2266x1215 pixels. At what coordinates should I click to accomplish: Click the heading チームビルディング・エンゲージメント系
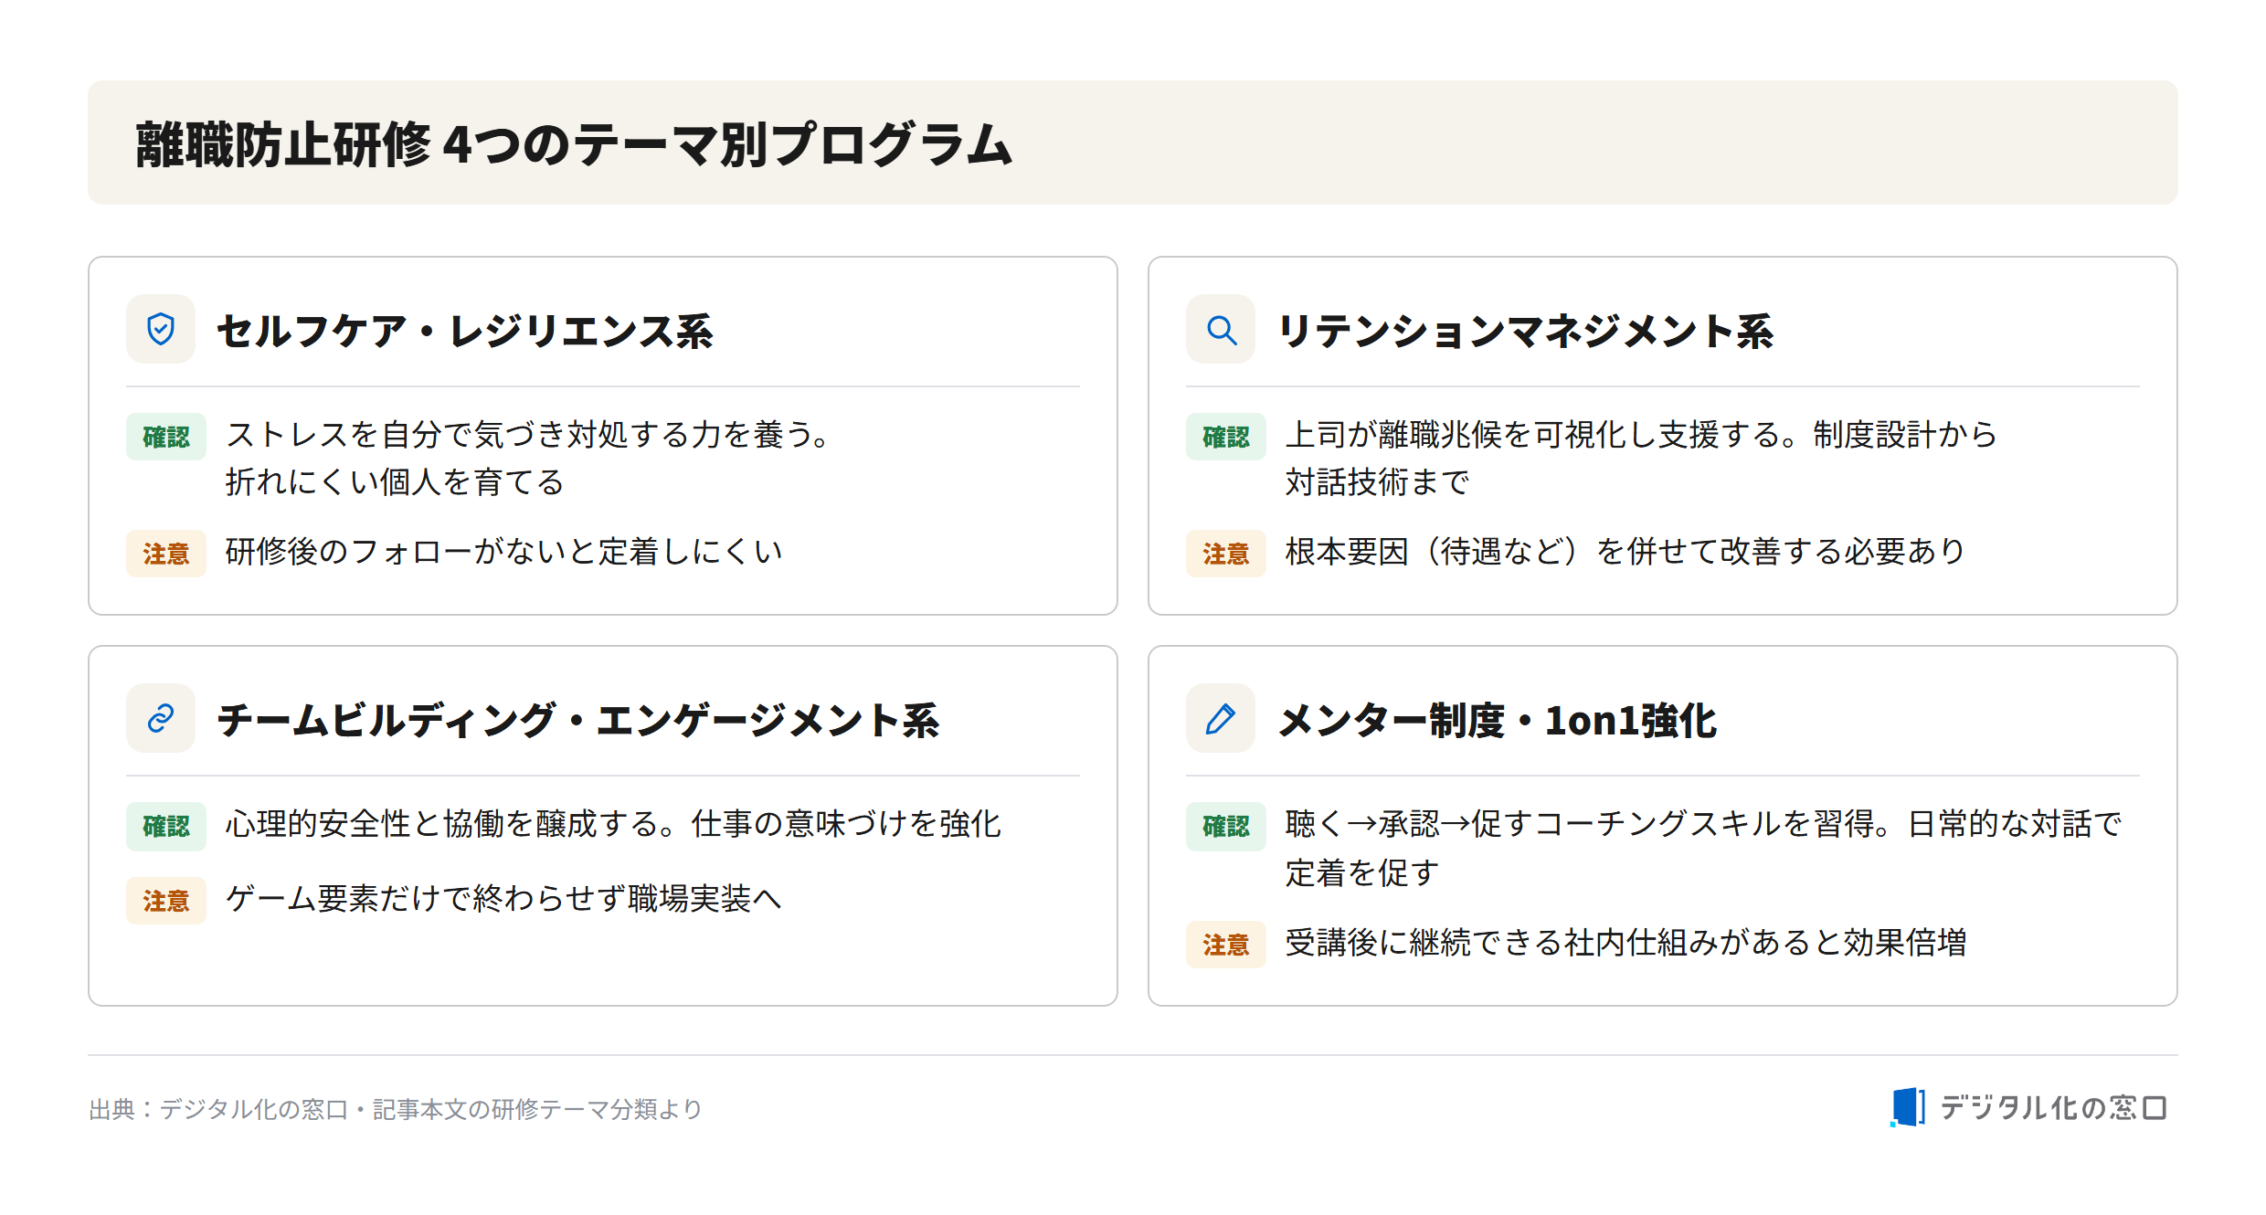[x=578, y=720]
